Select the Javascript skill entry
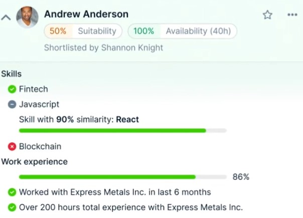 [39, 105]
